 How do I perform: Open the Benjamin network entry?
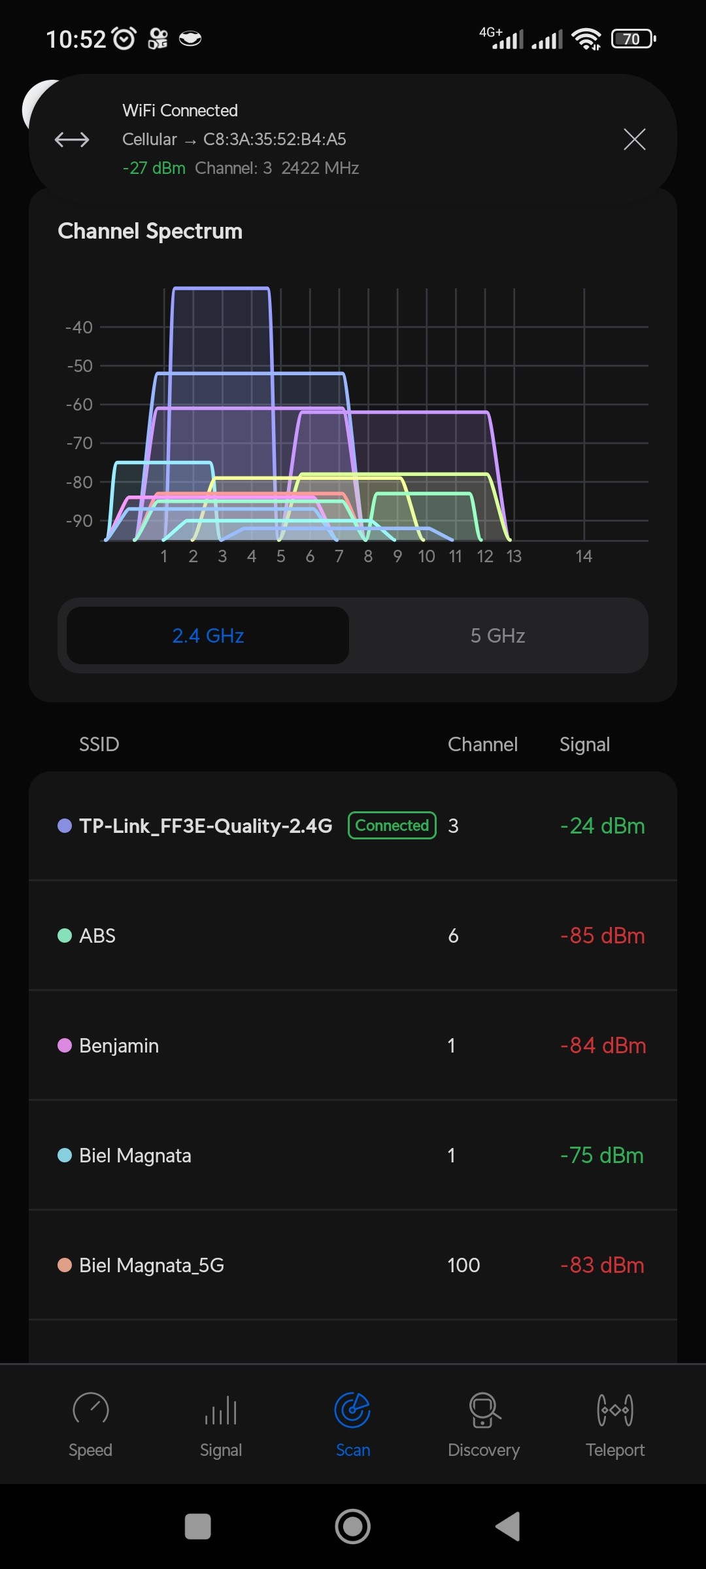tap(353, 1045)
